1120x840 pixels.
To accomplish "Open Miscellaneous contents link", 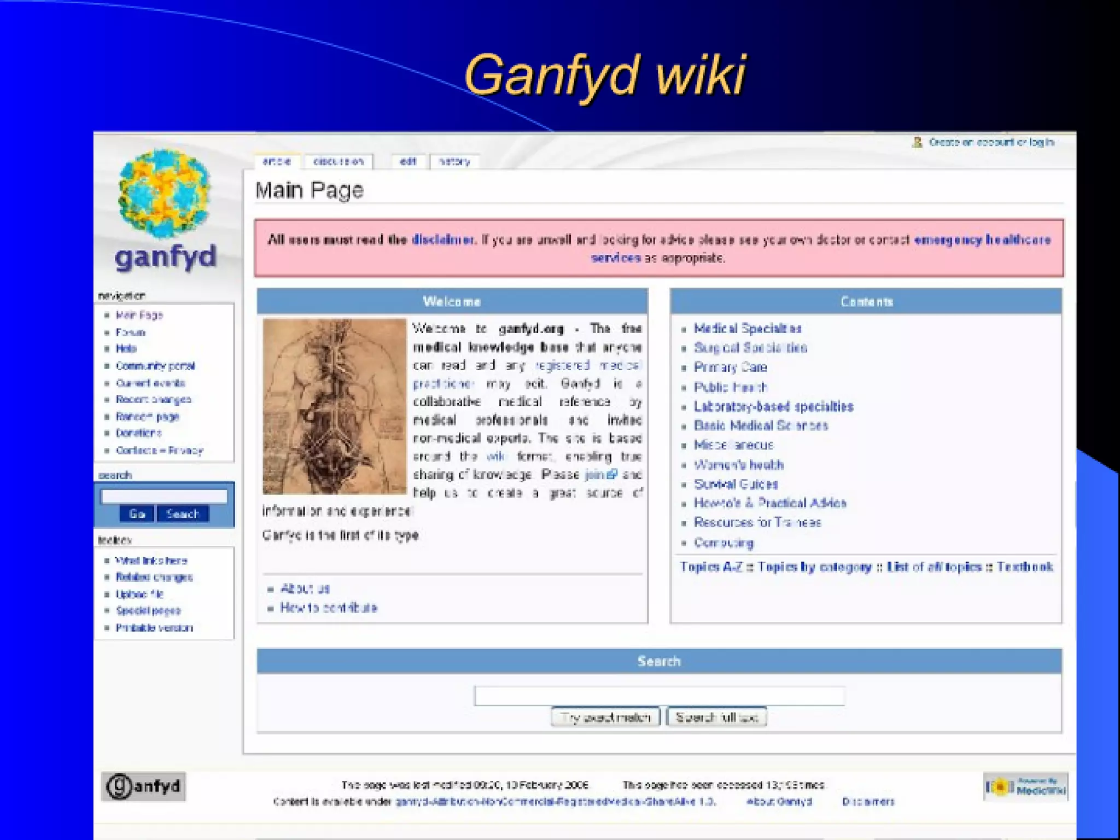I will point(734,445).
